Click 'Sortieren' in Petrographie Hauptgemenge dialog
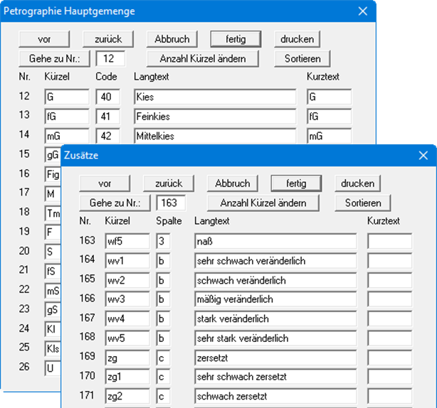This screenshot has height=408, width=437. click(302, 58)
